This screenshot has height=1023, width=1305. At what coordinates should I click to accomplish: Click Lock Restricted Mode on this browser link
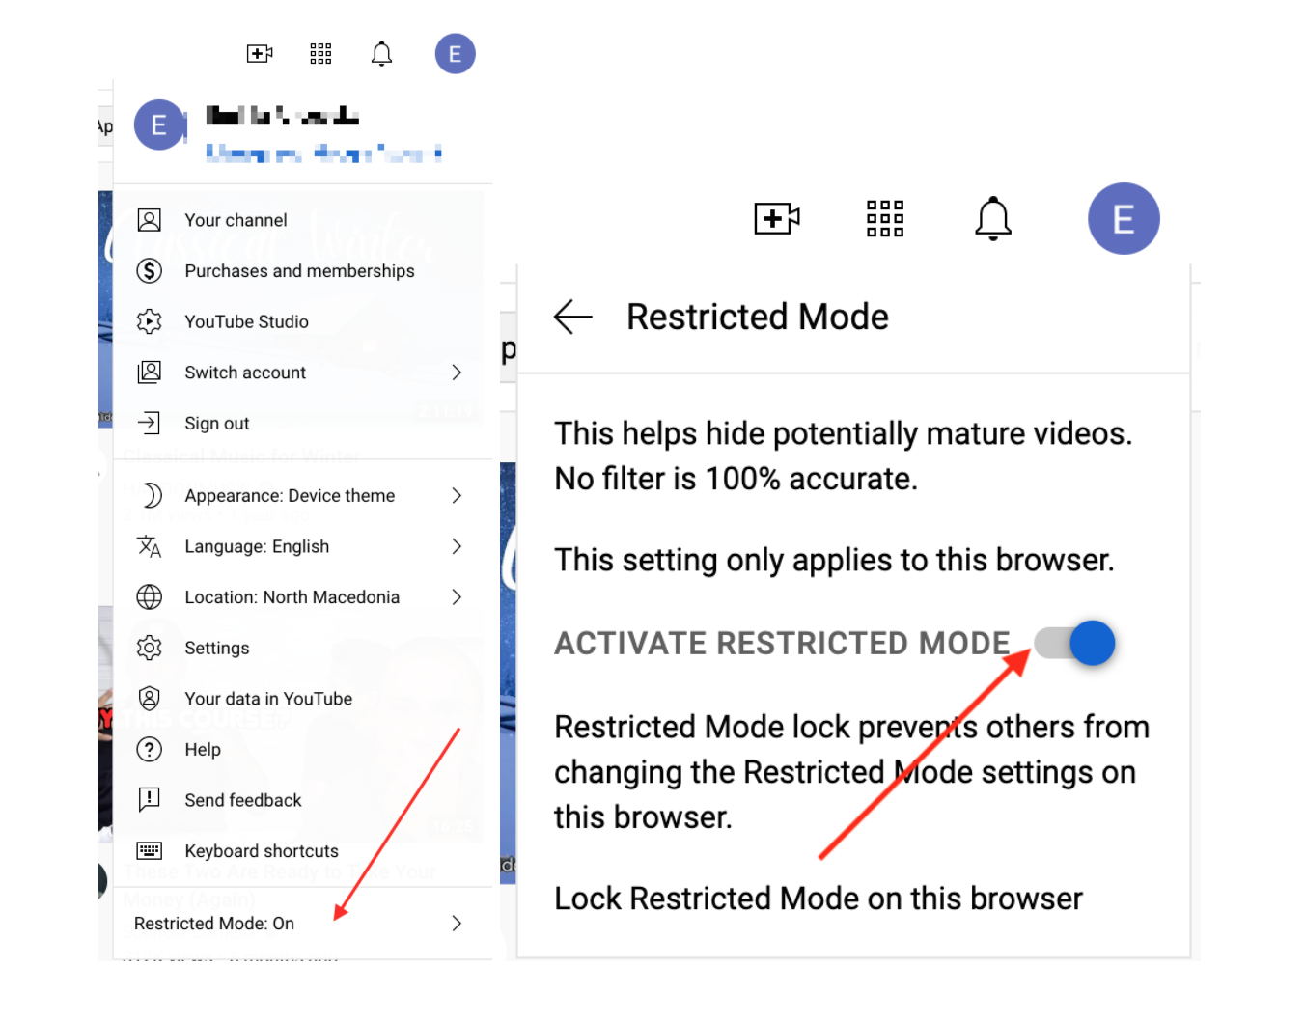[x=819, y=899]
